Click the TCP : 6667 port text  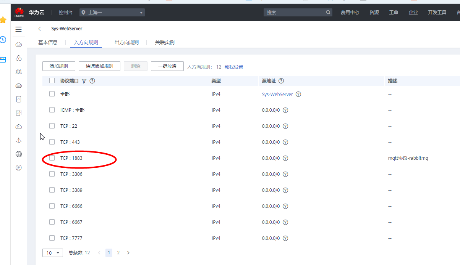(71, 222)
